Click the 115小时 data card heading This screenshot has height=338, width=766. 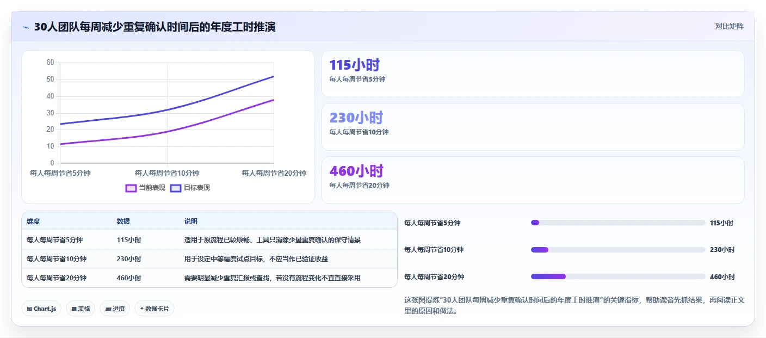(x=354, y=65)
